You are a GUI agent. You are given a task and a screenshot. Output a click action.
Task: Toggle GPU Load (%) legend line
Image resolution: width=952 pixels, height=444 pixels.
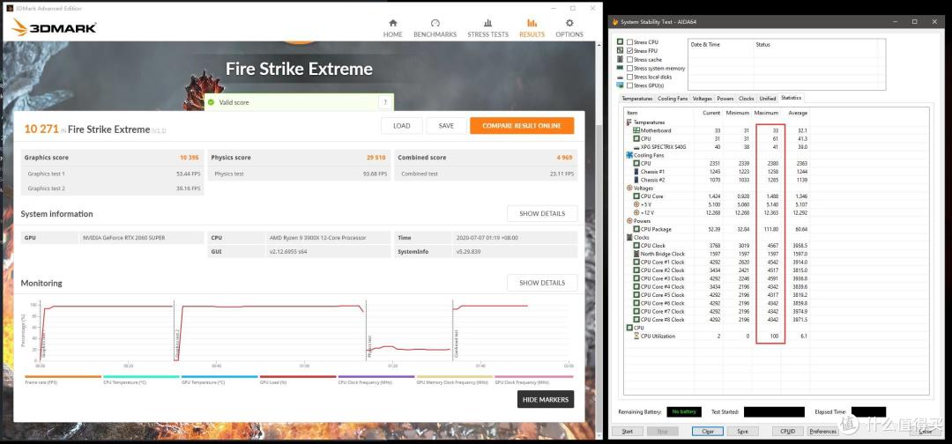(x=298, y=380)
